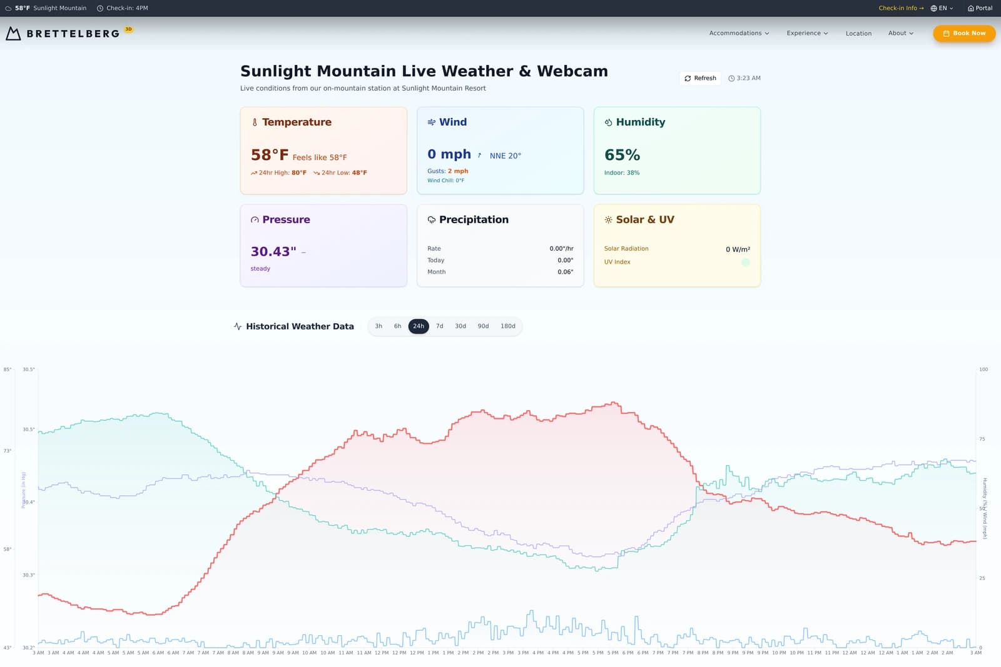Click the "Sunlight Mountain Live Weather & Webcam" heading
The image size is (1001, 667).
point(424,71)
